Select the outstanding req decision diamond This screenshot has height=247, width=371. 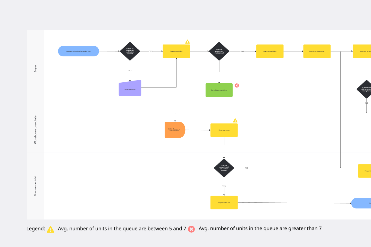[x=130, y=51]
